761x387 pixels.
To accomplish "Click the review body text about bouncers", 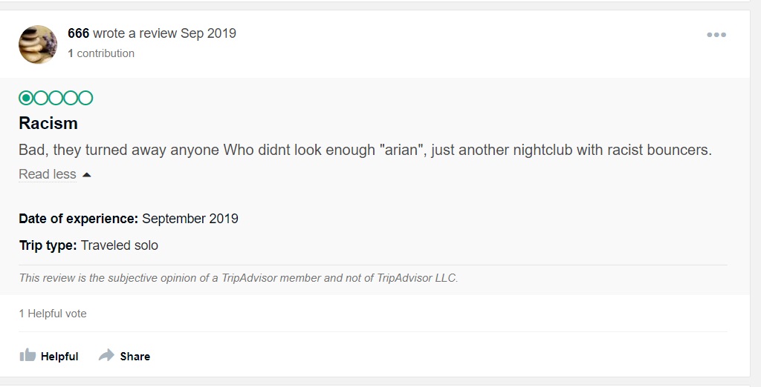I will pos(365,150).
